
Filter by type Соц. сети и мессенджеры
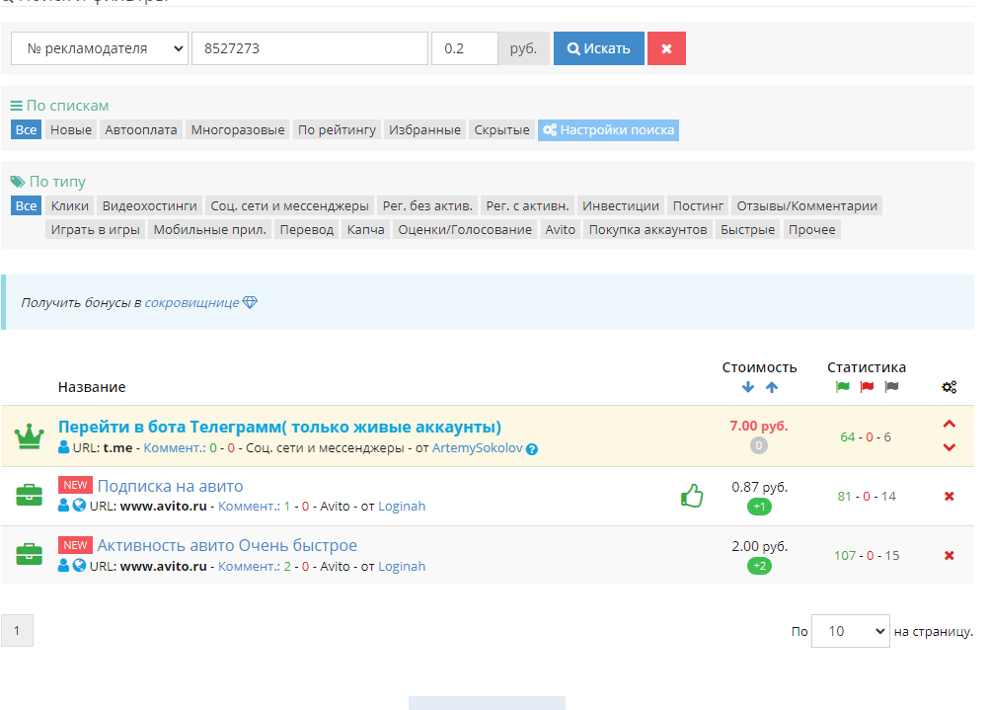pyautogui.click(x=289, y=205)
